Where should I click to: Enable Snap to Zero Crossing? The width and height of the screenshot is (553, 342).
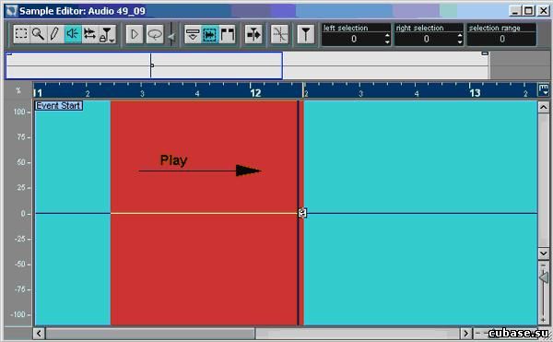tap(279, 34)
